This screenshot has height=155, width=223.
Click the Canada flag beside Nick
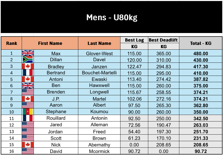click(x=28, y=144)
